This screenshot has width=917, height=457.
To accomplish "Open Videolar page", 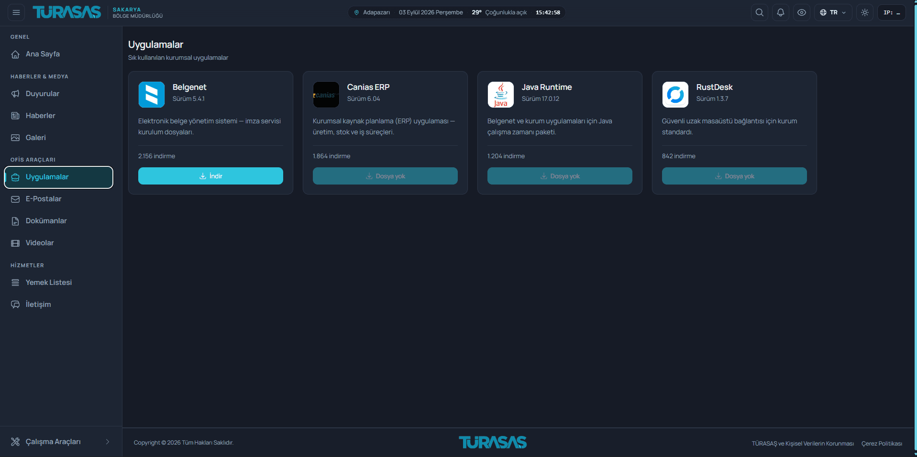I will [59, 243].
